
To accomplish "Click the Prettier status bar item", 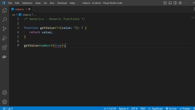I will (185, 108).
